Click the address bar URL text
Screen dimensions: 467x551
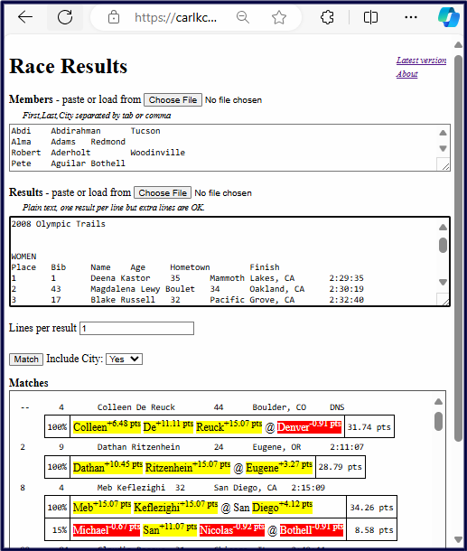coord(175,17)
